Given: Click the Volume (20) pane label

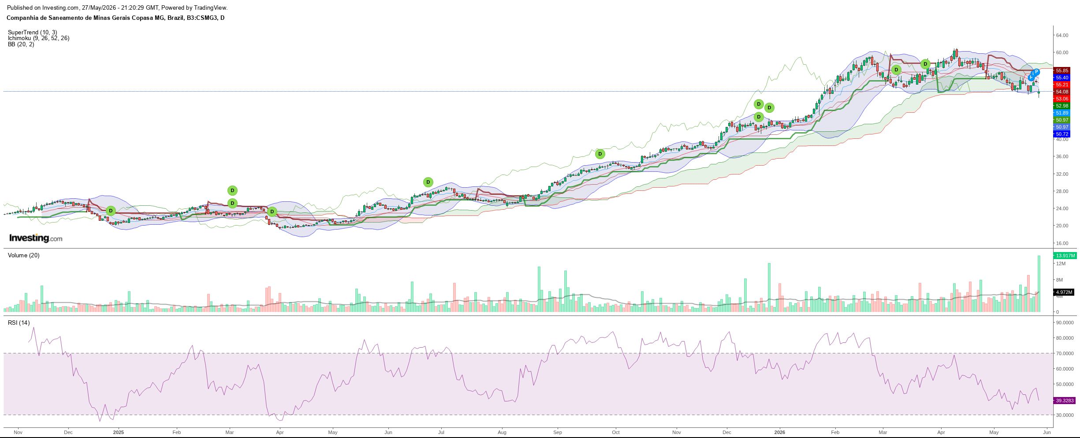Looking at the screenshot, I should click(x=24, y=256).
